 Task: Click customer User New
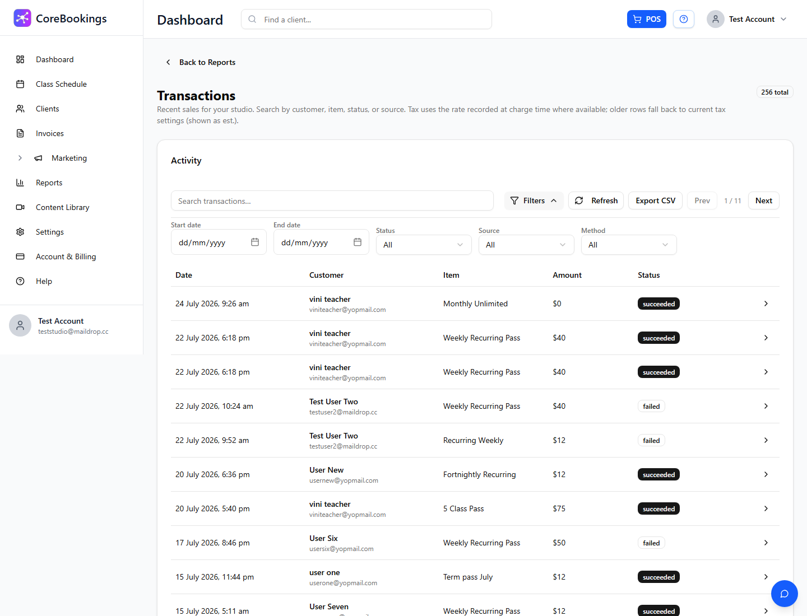pyautogui.click(x=326, y=470)
